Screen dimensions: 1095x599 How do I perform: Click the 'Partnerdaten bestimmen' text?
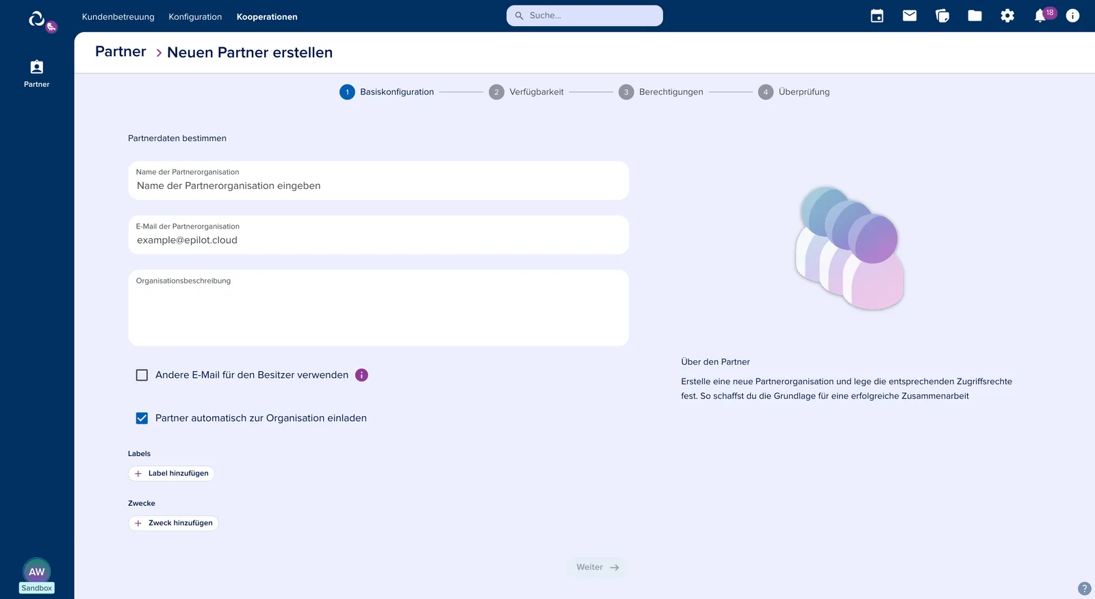pos(177,138)
